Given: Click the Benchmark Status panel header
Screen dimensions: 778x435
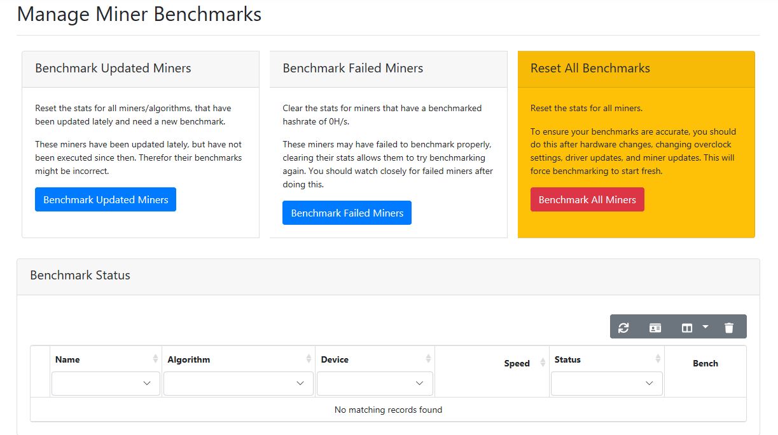Looking at the screenshot, I should coord(80,276).
